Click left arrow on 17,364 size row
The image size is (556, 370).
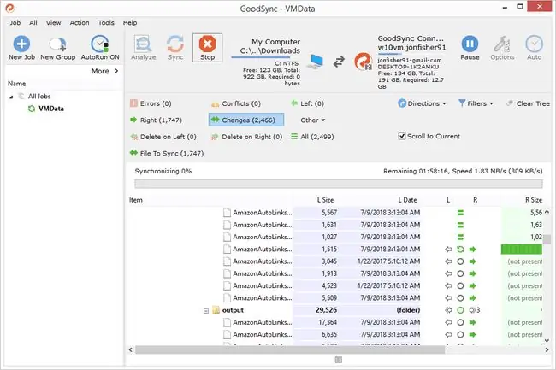pyautogui.click(x=448, y=322)
